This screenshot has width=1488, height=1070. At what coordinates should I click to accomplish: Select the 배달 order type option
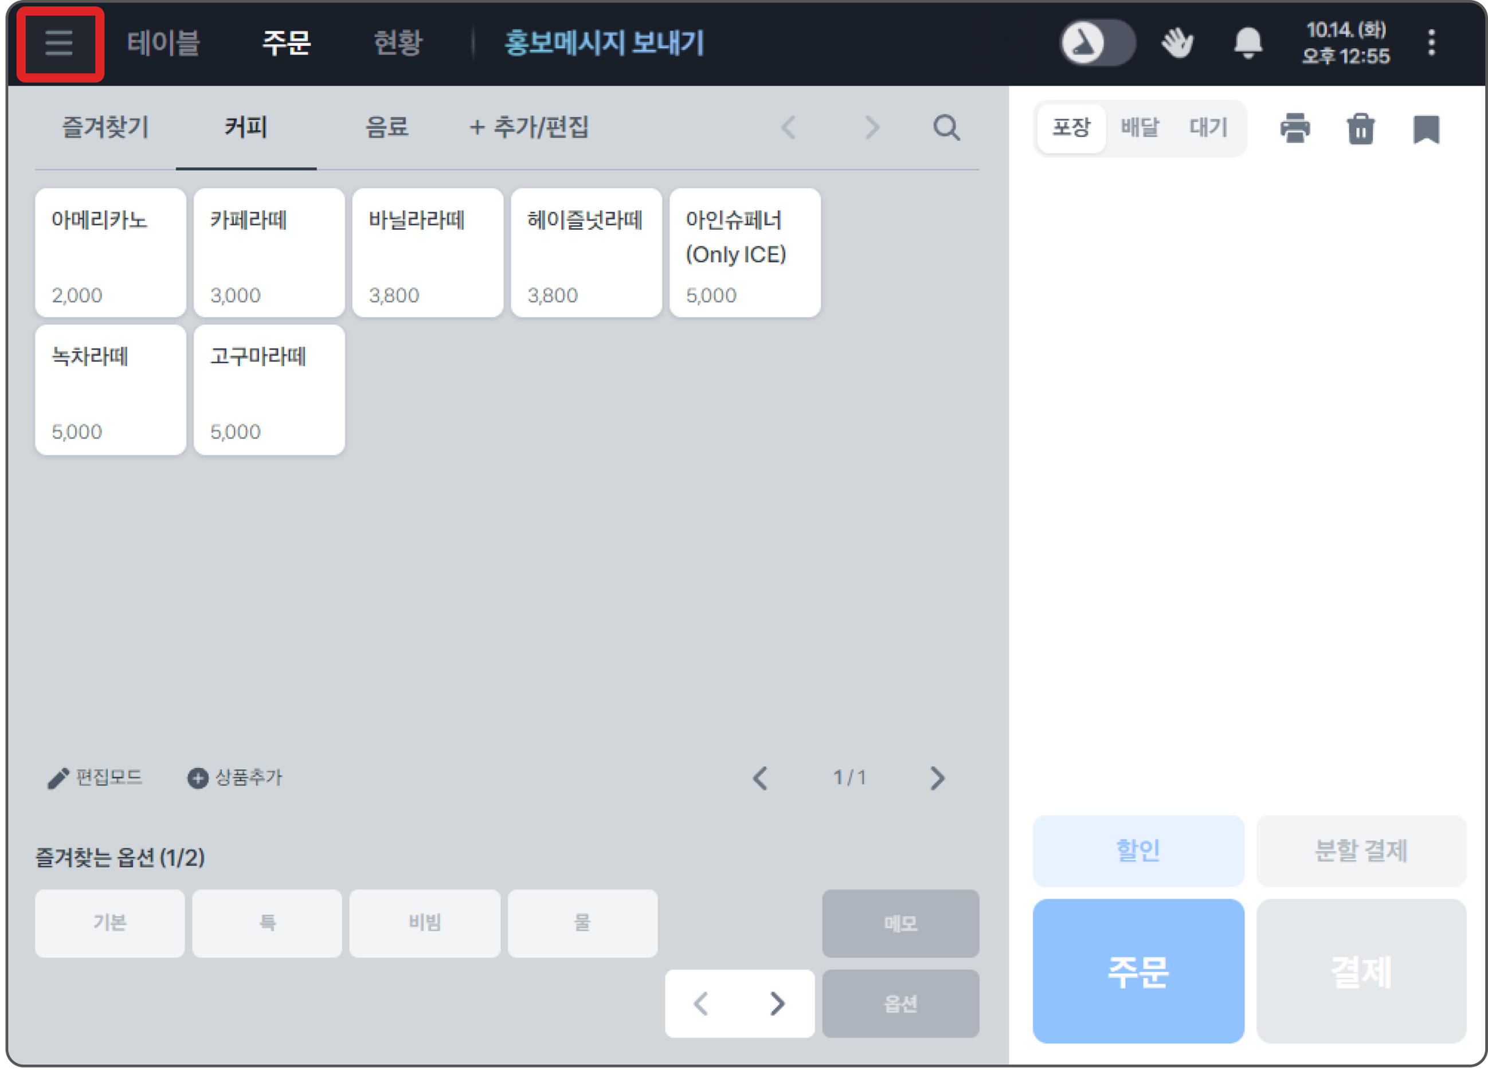click(1140, 127)
